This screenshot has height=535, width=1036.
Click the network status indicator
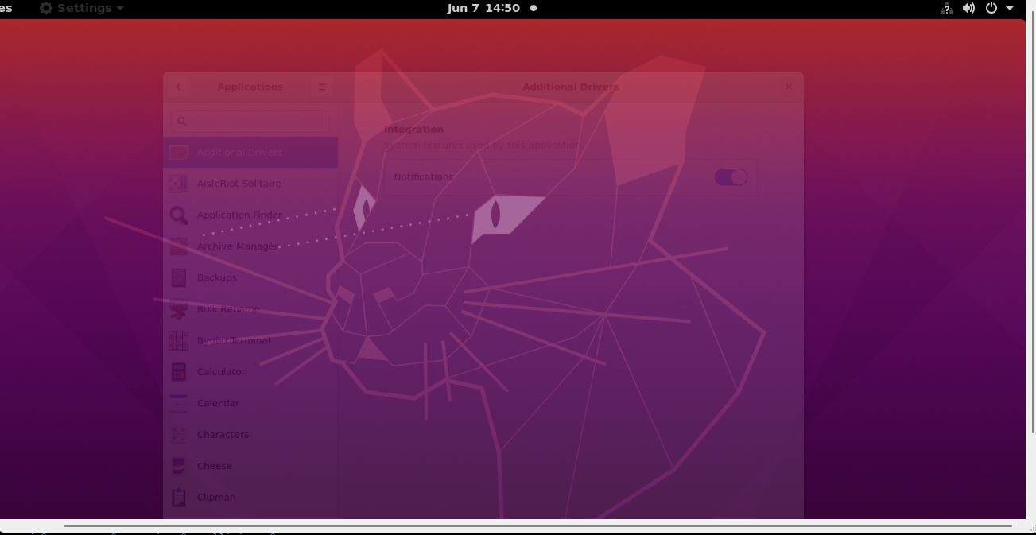tap(945, 9)
